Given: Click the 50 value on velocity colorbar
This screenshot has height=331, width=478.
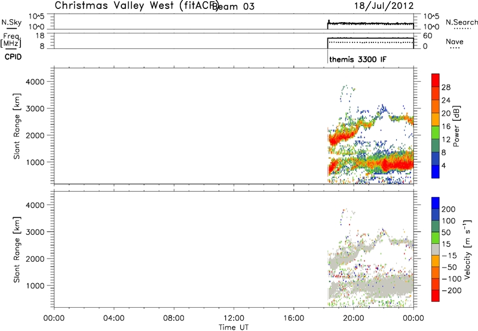Looking at the screenshot, I should pyautogui.click(x=446, y=232).
